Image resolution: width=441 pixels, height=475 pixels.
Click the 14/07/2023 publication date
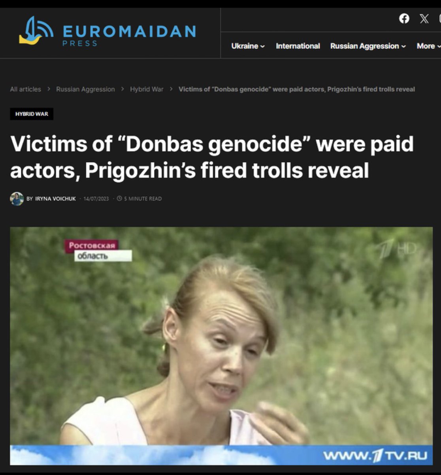[x=96, y=199]
